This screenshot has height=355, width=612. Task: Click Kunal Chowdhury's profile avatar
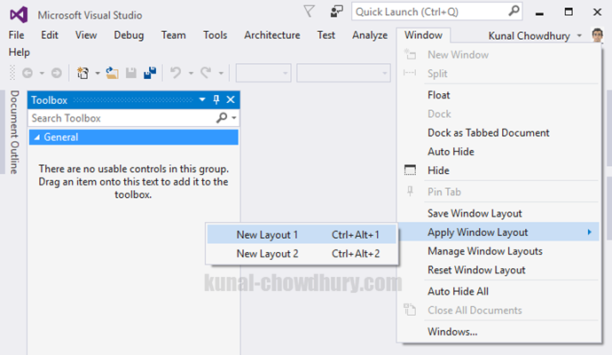coord(597,35)
